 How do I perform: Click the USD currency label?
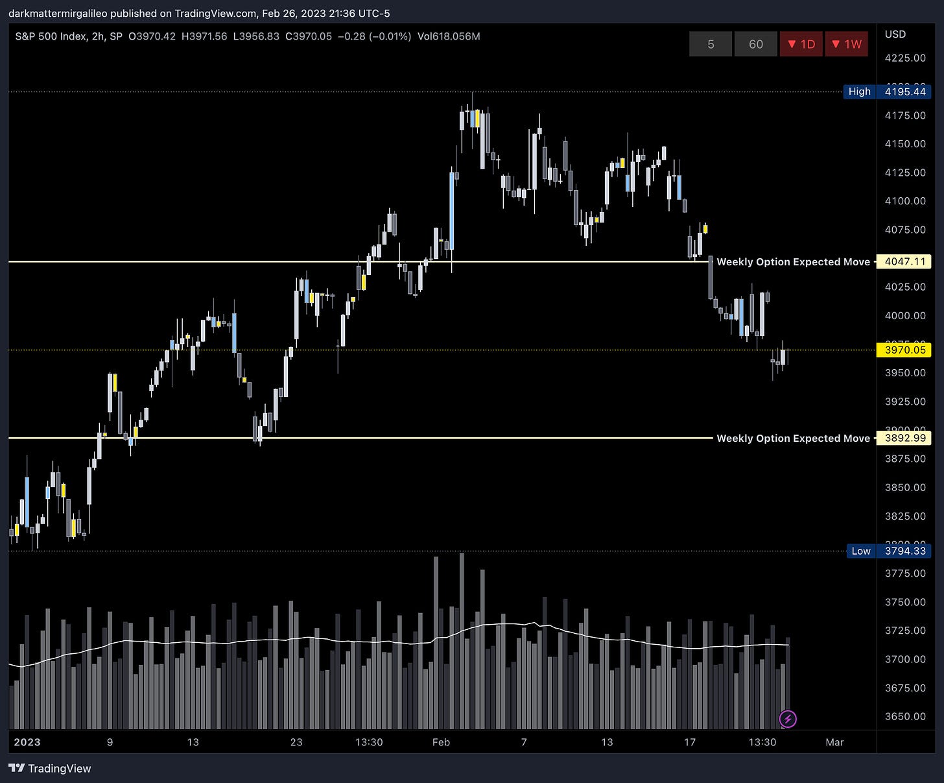tap(895, 34)
